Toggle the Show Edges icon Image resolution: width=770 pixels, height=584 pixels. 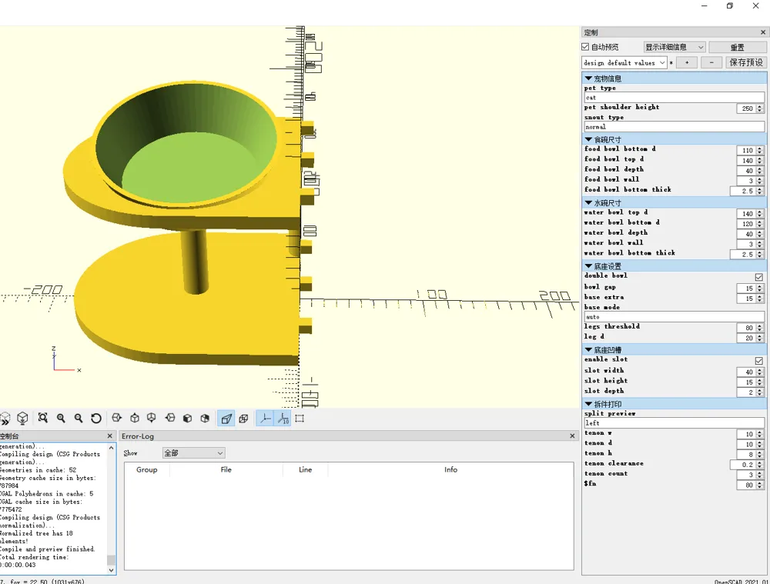[x=300, y=419]
